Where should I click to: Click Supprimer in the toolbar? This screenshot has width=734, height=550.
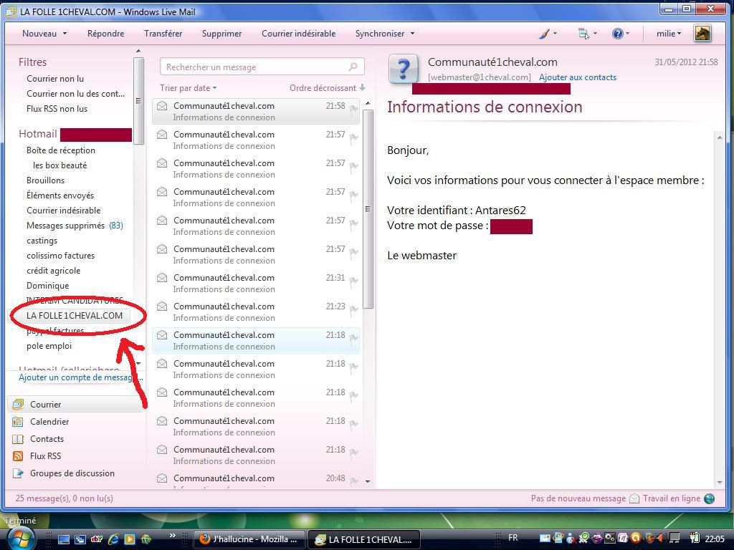click(221, 34)
